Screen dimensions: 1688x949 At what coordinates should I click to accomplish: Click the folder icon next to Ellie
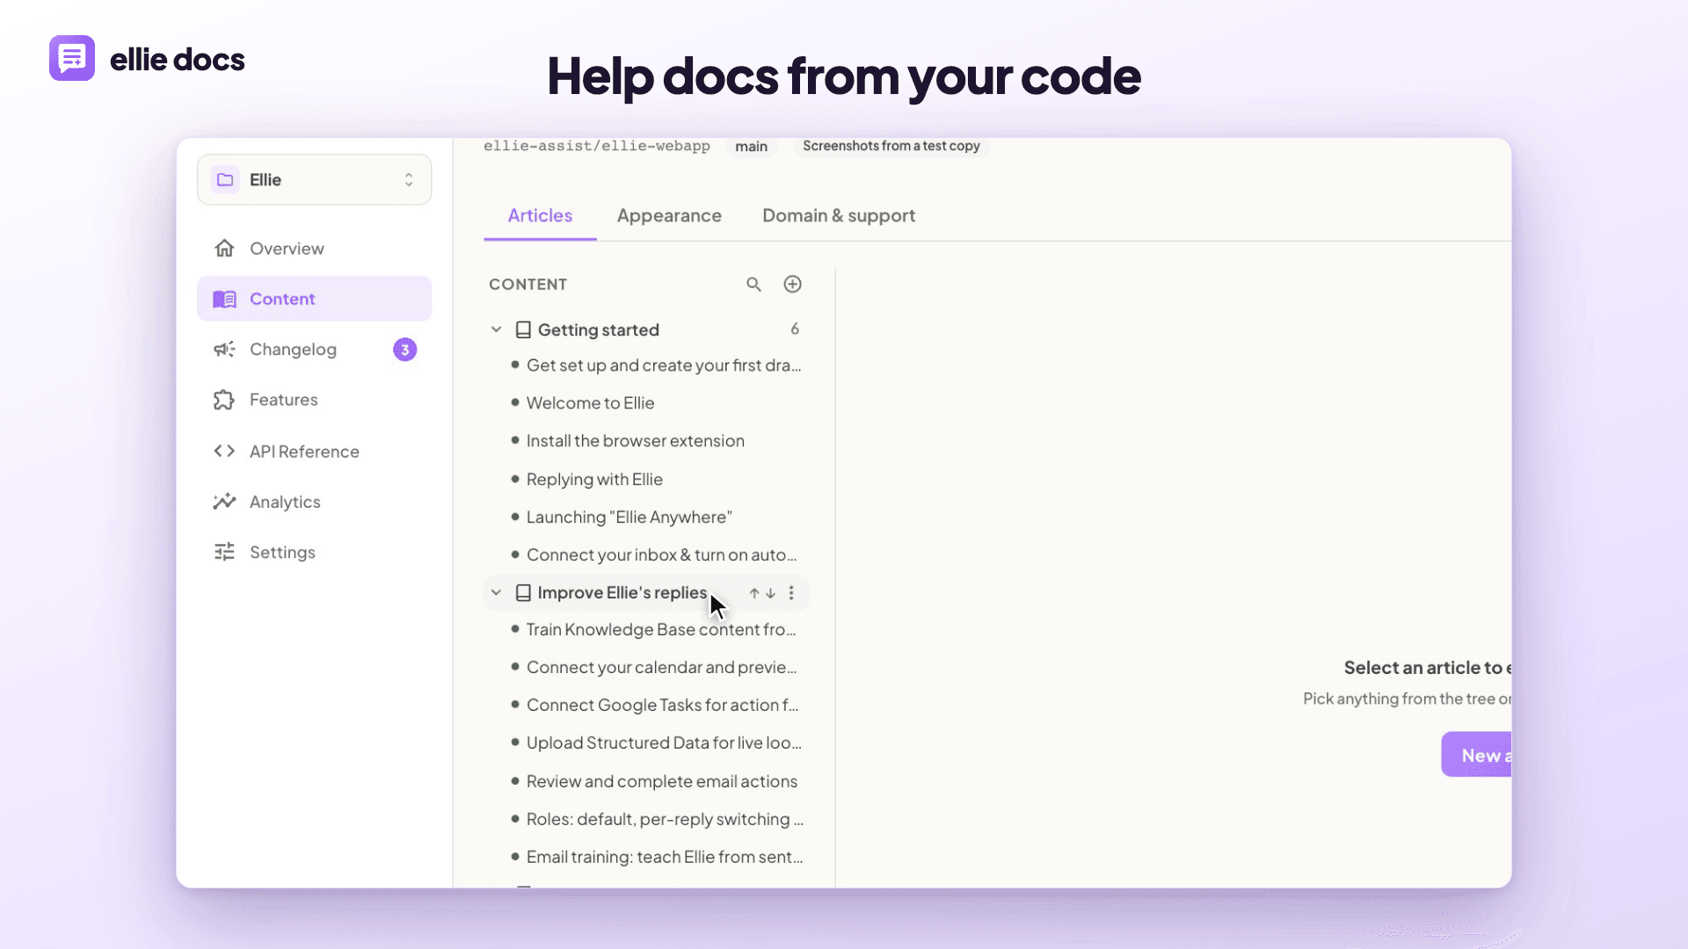[x=225, y=179]
